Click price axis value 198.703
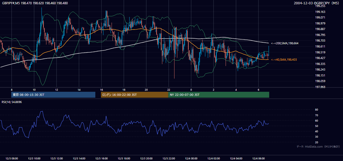The width and height of the screenshot is (343, 161). pyautogui.click(x=320, y=41)
